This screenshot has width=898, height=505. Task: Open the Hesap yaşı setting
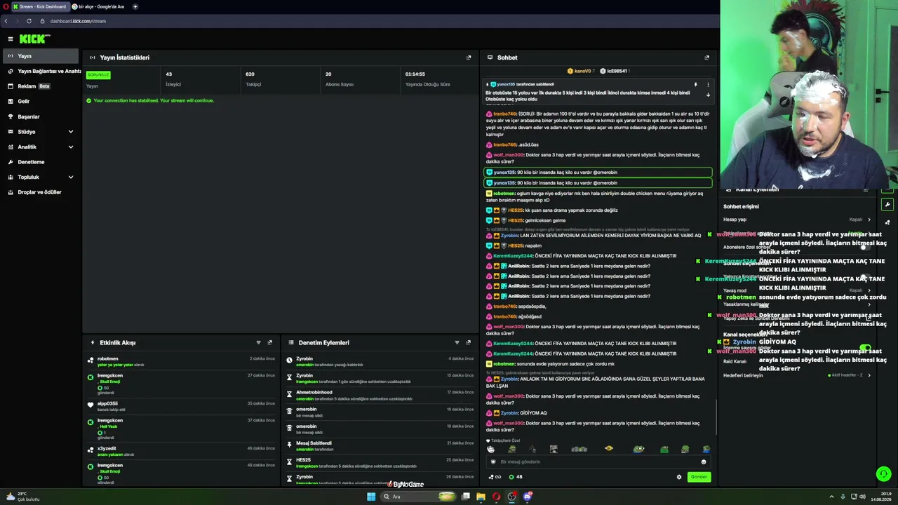[797, 220]
